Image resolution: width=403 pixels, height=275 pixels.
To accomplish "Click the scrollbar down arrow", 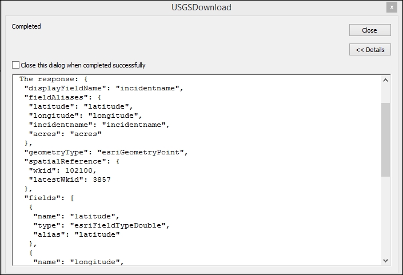I will 385,260.
